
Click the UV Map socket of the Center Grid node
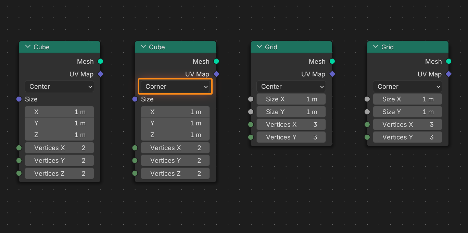click(x=332, y=74)
